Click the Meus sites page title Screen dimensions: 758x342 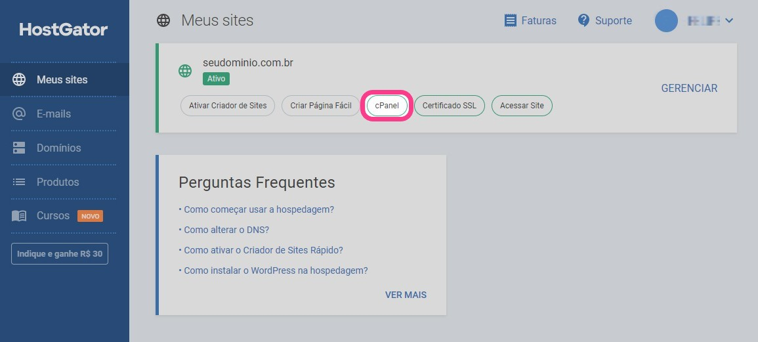click(x=217, y=20)
